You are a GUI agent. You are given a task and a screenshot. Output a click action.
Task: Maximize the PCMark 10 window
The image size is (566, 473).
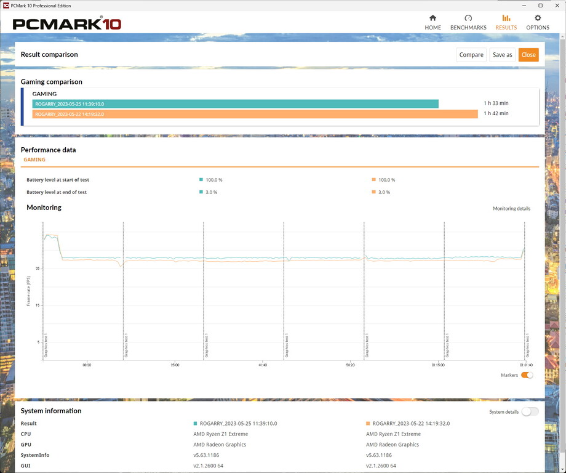click(x=540, y=6)
